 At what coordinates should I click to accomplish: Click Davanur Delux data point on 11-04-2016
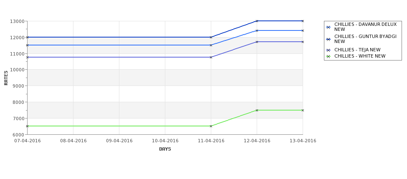[211, 45]
